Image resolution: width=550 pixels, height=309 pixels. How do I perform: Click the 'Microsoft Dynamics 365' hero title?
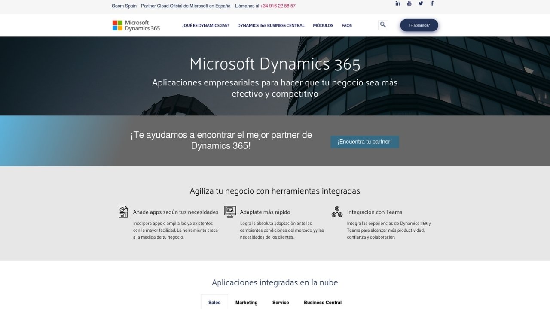(x=275, y=64)
